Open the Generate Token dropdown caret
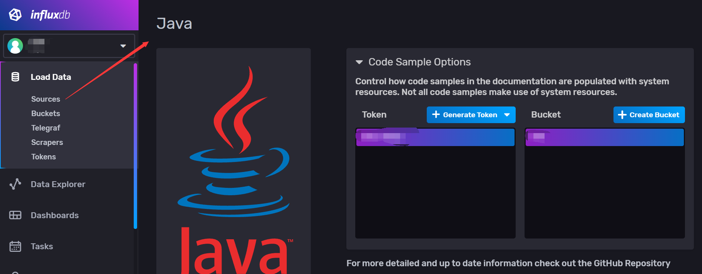The image size is (702, 274). click(x=507, y=115)
